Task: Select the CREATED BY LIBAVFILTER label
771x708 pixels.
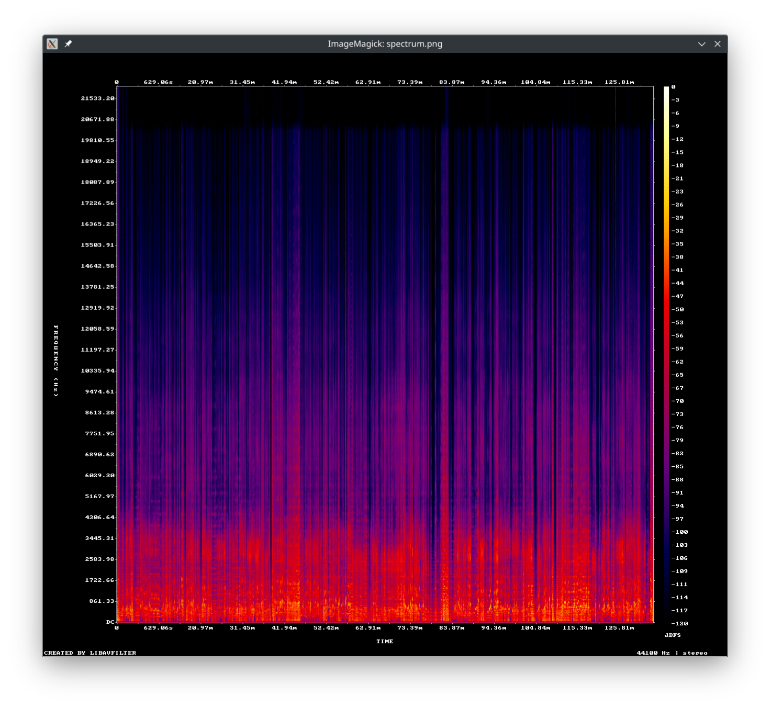Action: point(90,653)
